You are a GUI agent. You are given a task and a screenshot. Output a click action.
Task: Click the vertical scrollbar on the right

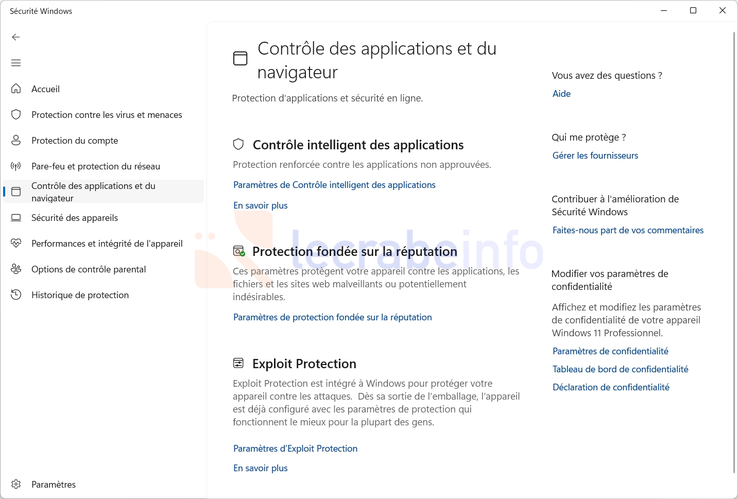point(734,252)
